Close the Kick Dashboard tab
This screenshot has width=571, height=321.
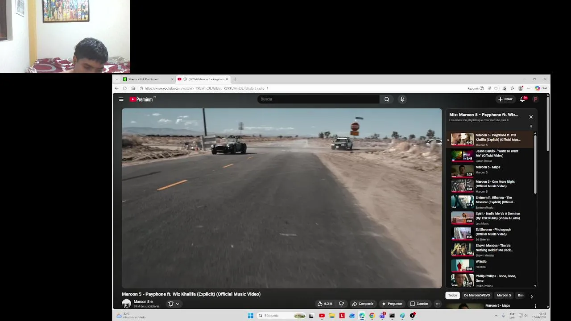tap(172, 79)
